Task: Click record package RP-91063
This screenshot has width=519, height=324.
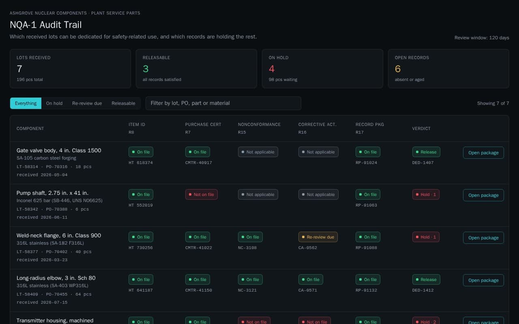Action: click(366, 205)
